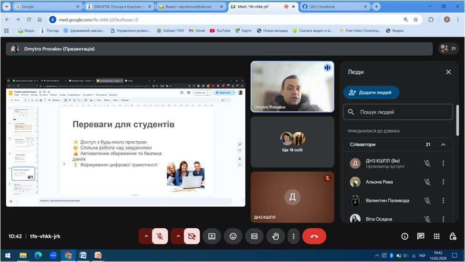This screenshot has height=262, width=465.
Task: Open the meeting details info icon
Action: coord(405,236)
